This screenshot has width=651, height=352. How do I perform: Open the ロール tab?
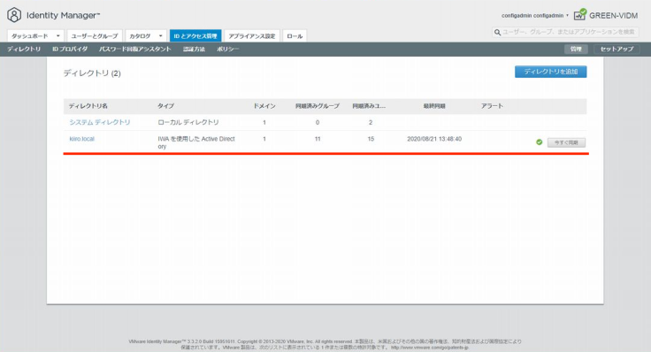point(295,35)
